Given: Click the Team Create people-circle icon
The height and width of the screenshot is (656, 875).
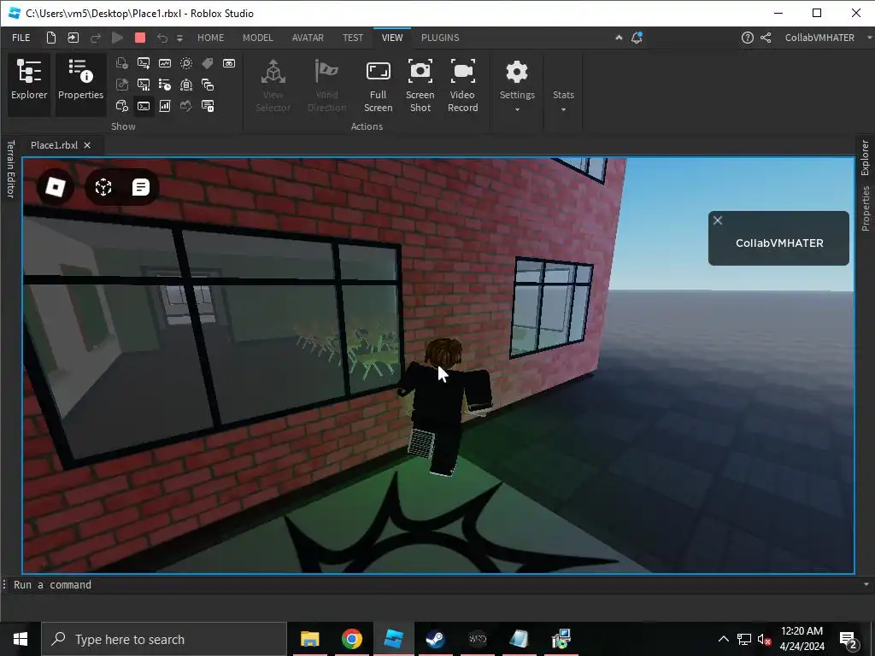Looking at the screenshot, I should (x=185, y=85).
